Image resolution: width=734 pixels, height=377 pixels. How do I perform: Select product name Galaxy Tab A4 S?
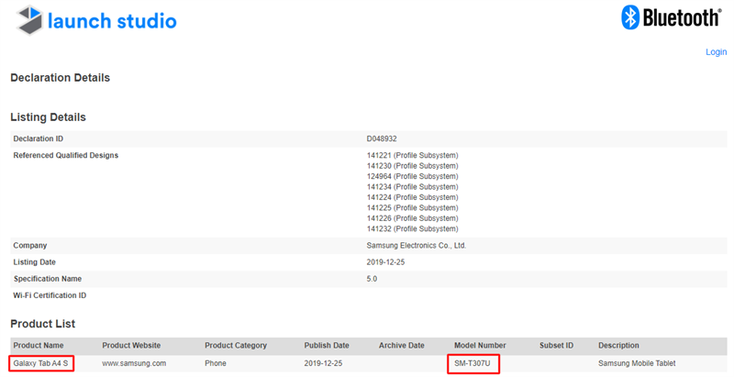pos(40,363)
